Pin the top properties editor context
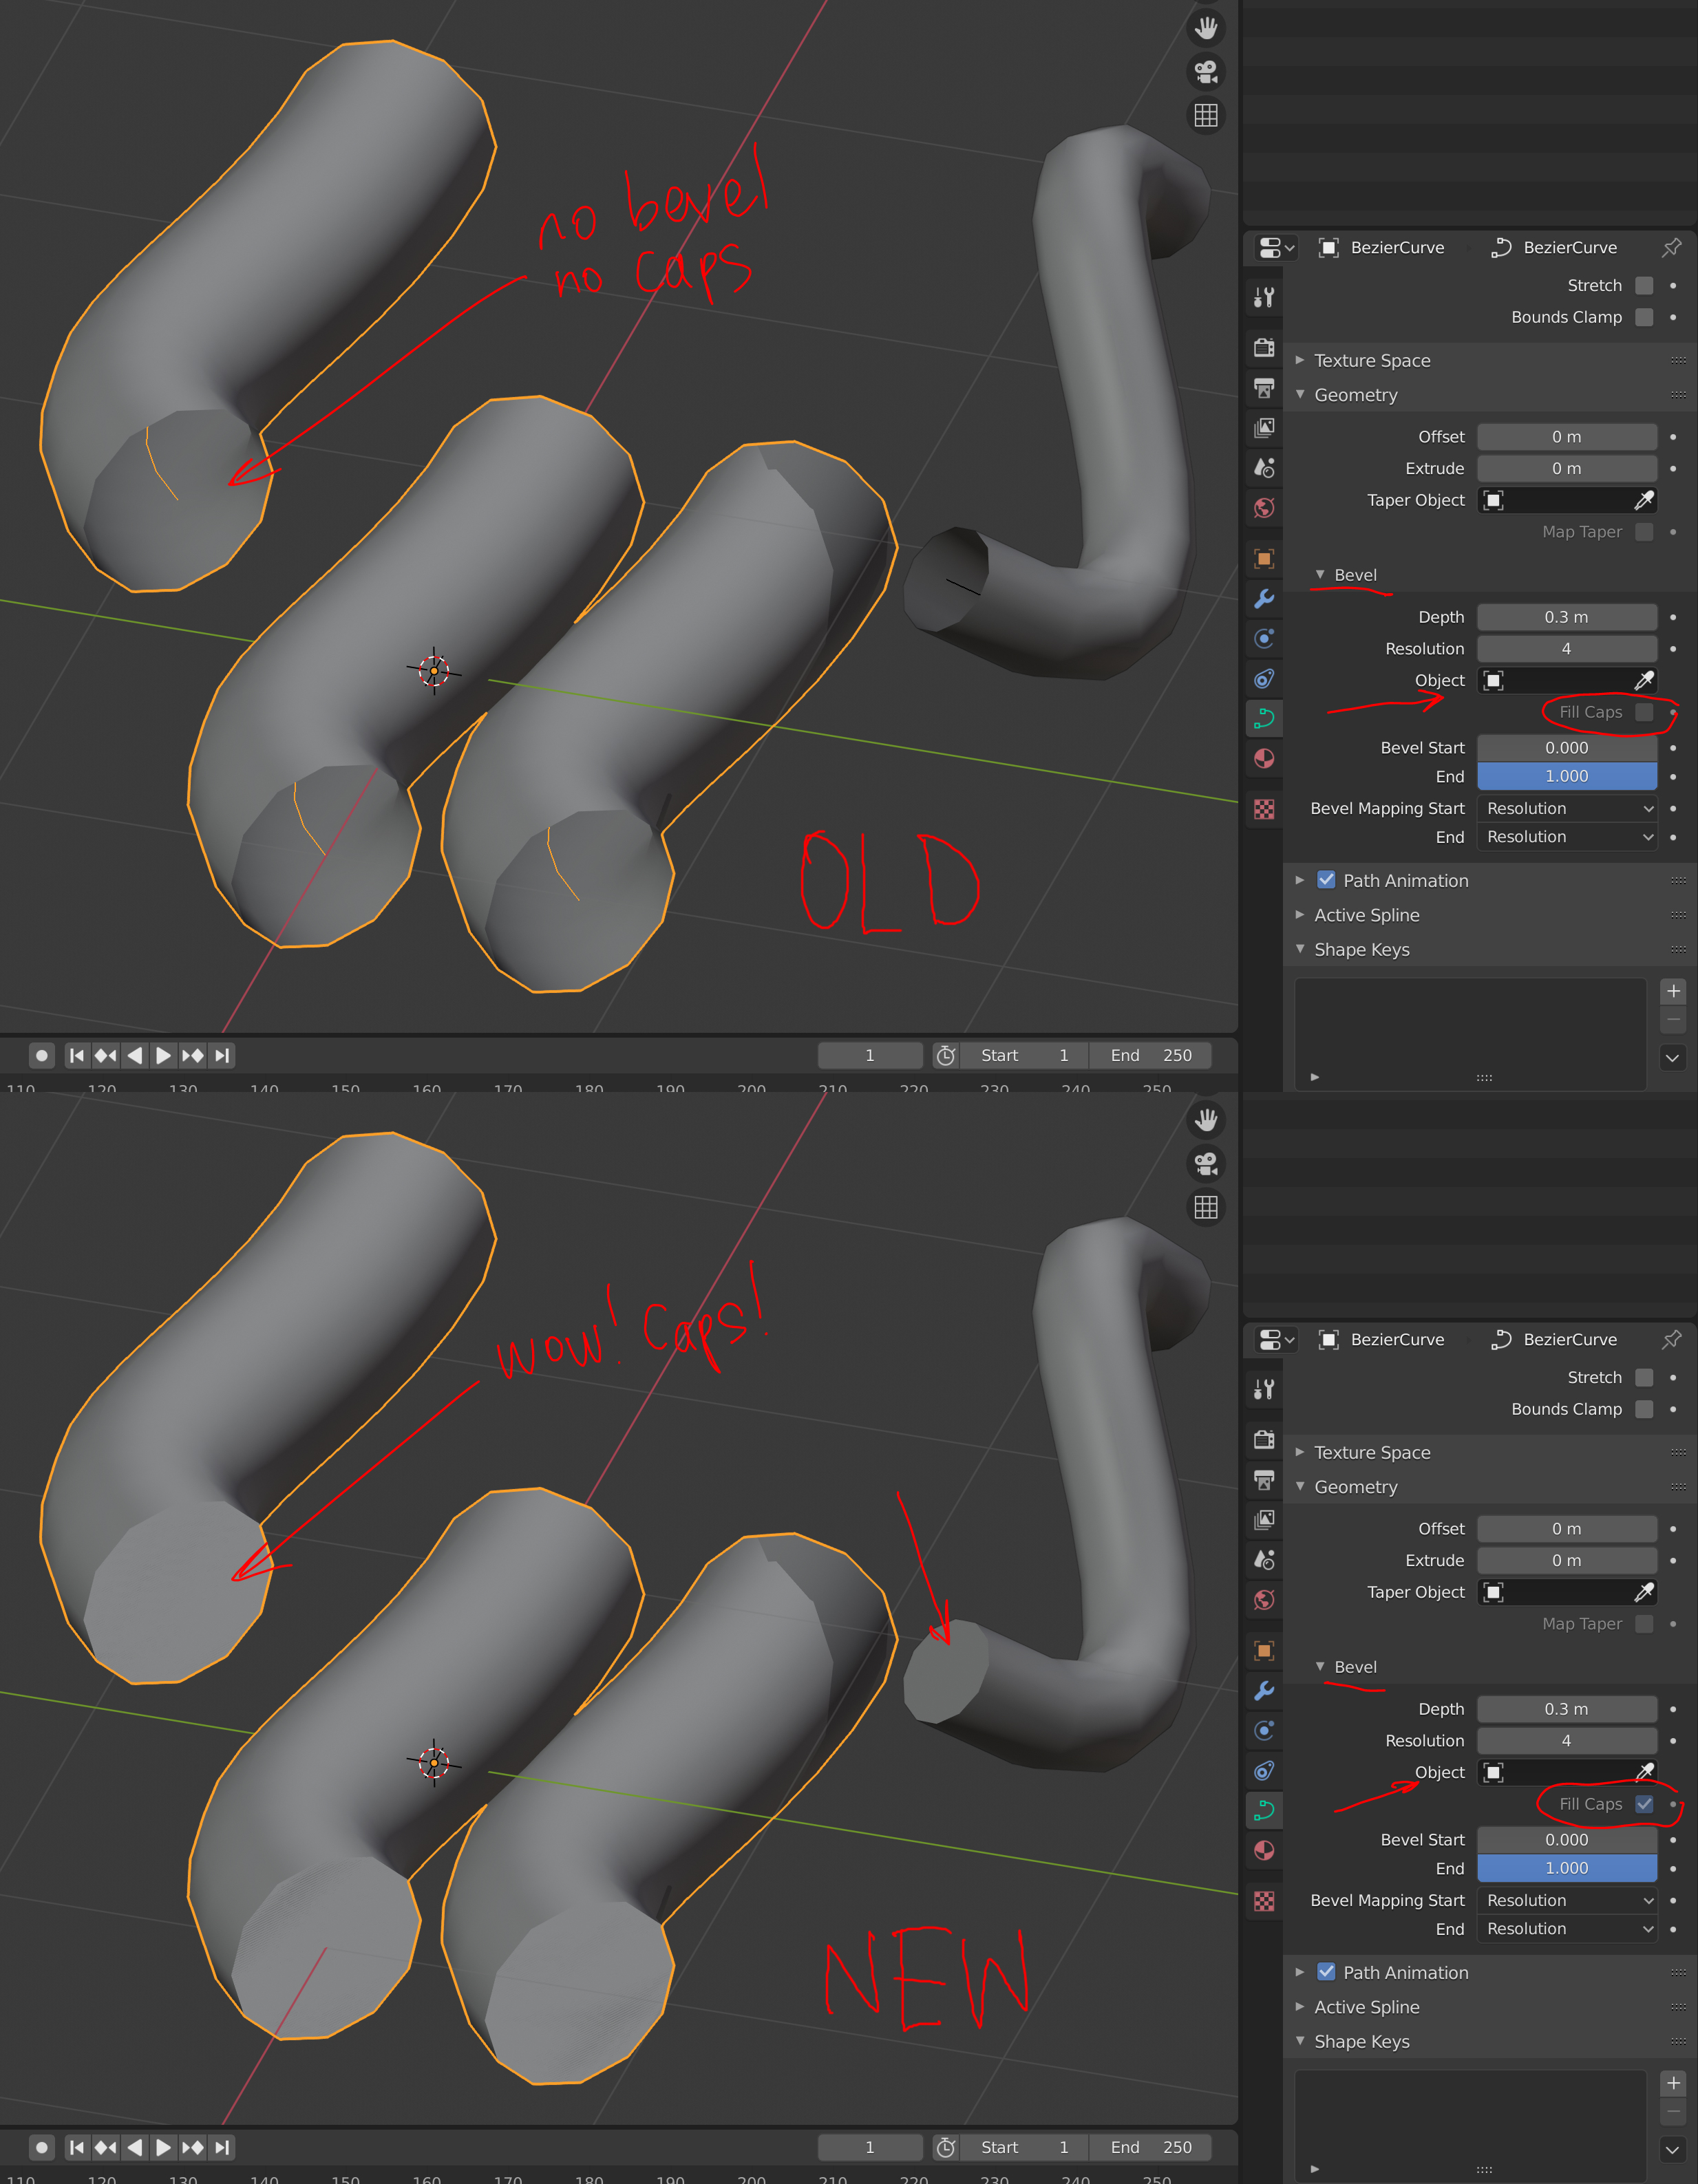 1671,247
